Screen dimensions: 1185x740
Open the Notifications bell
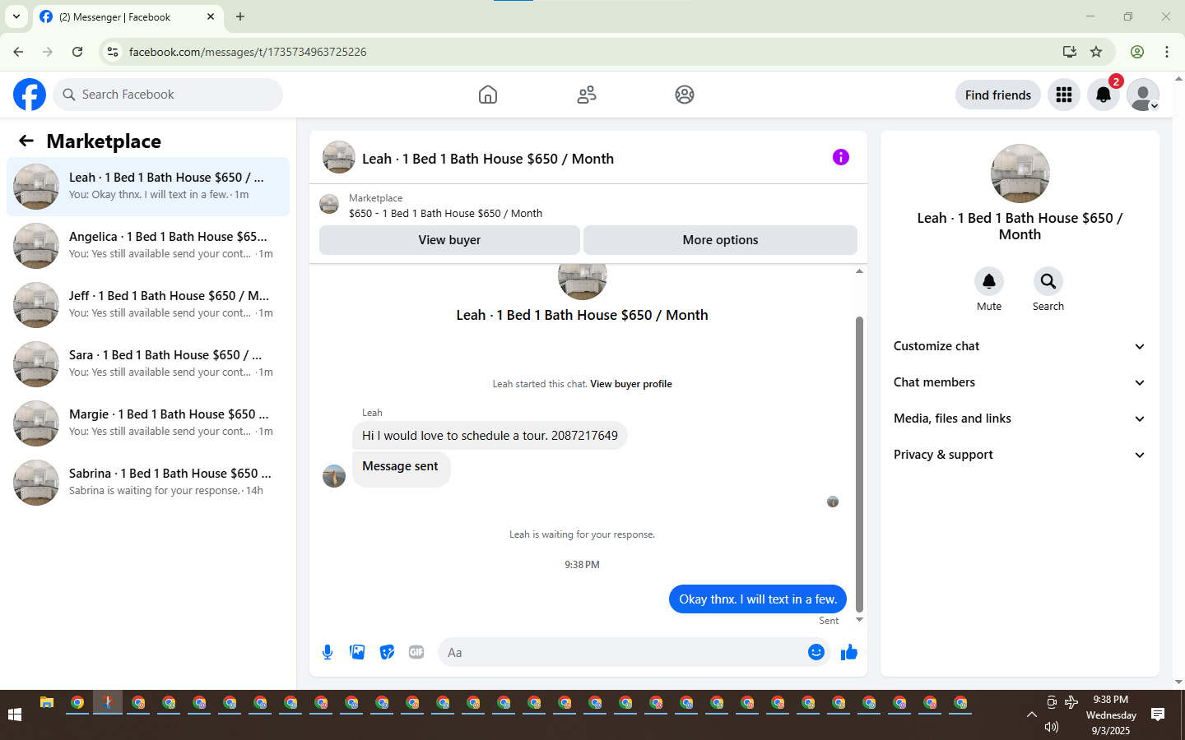point(1104,95)
